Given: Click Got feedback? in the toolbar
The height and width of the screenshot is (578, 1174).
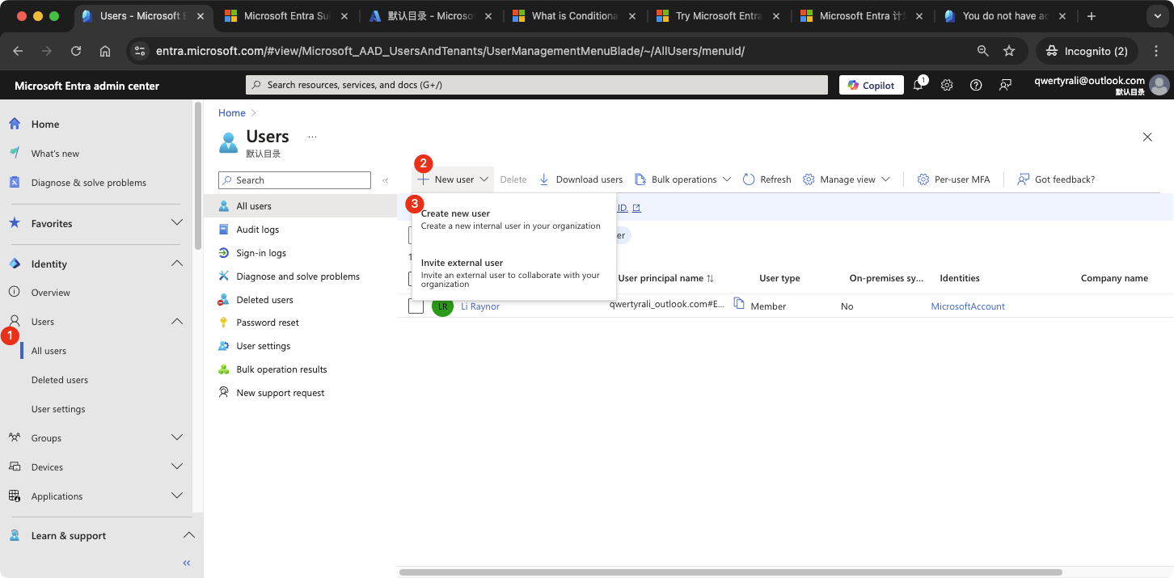Looking at the screenshot, I should [x=1056, y=179].
